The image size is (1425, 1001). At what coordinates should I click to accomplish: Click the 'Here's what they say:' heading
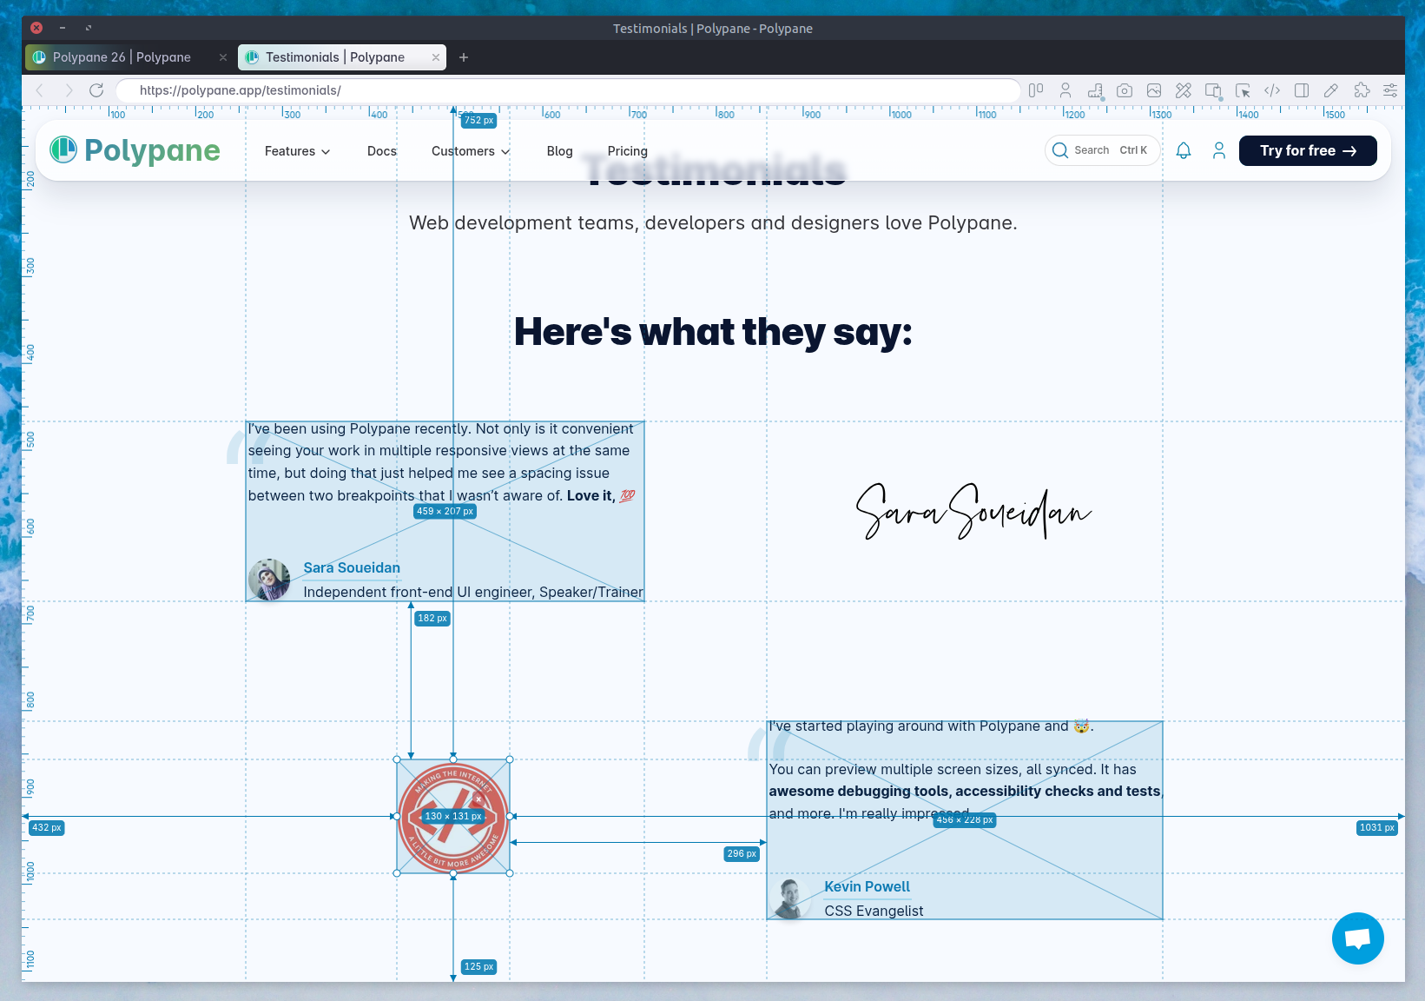tap(713, 332)
